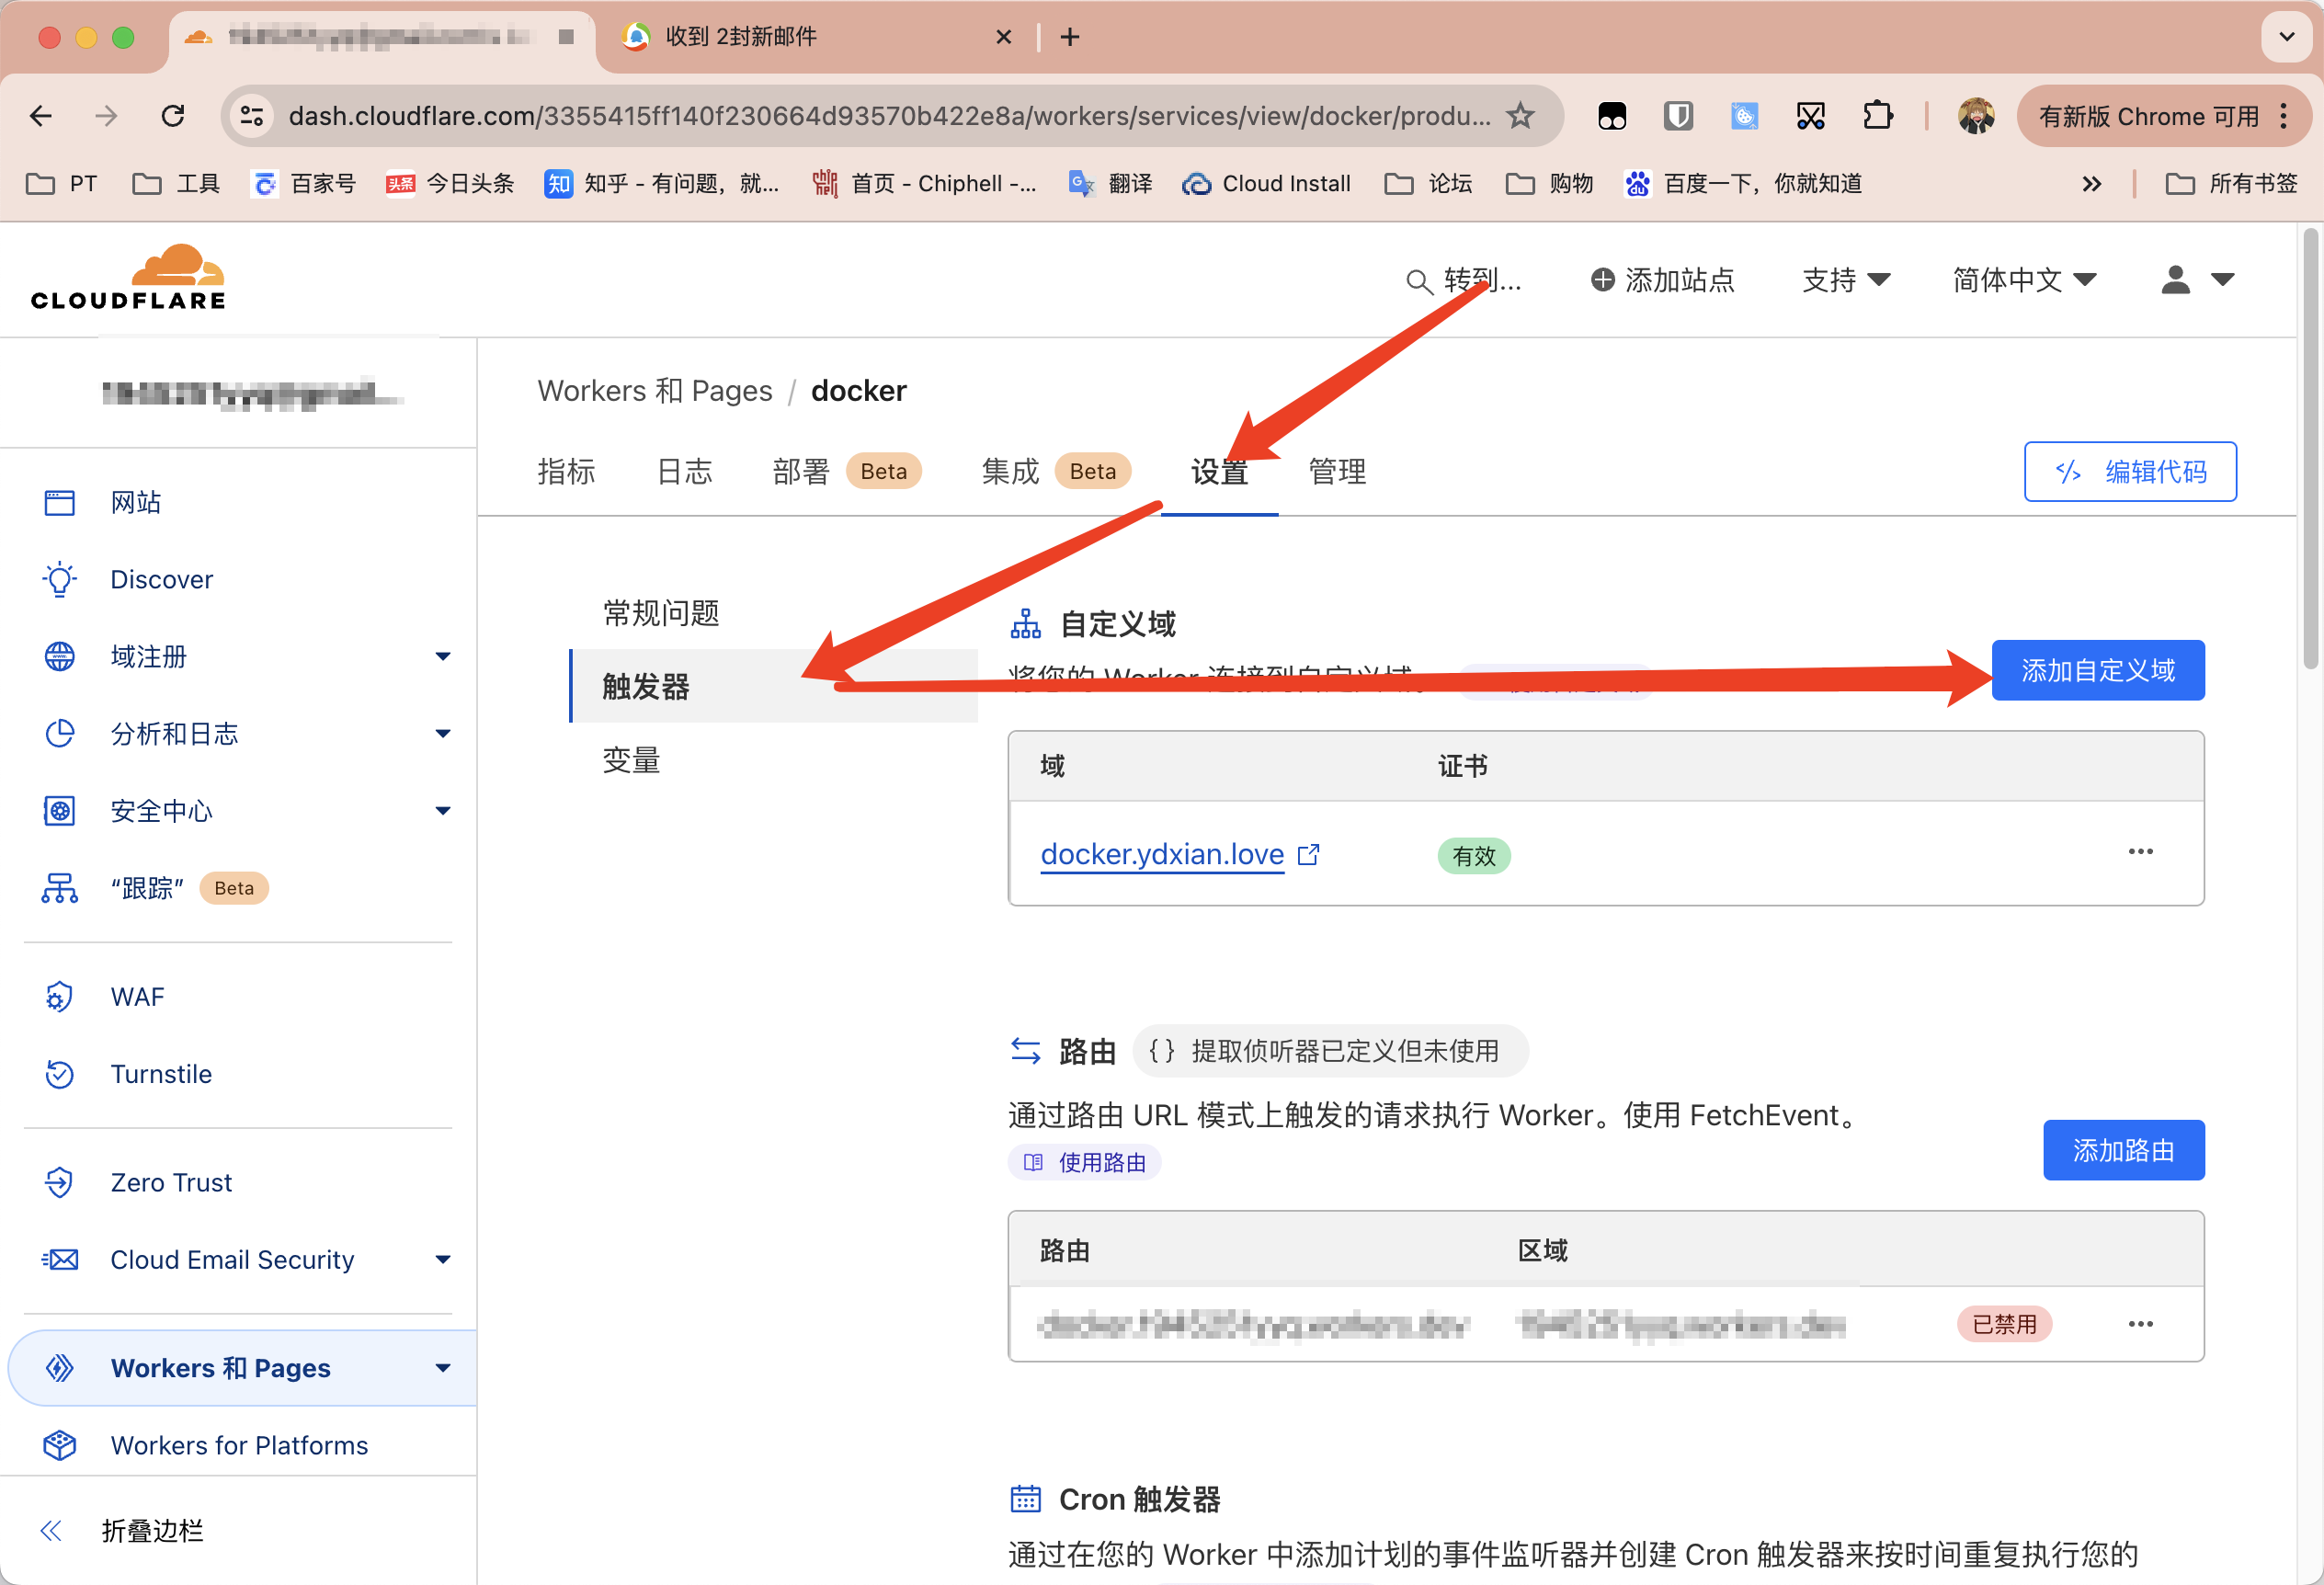
Task: Open the 使用路由 docs link
Action: (x=1084, y=1162)
